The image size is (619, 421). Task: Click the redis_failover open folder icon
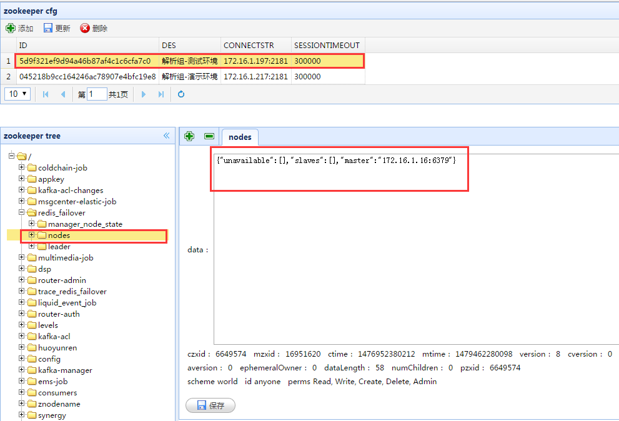point(32,213)
